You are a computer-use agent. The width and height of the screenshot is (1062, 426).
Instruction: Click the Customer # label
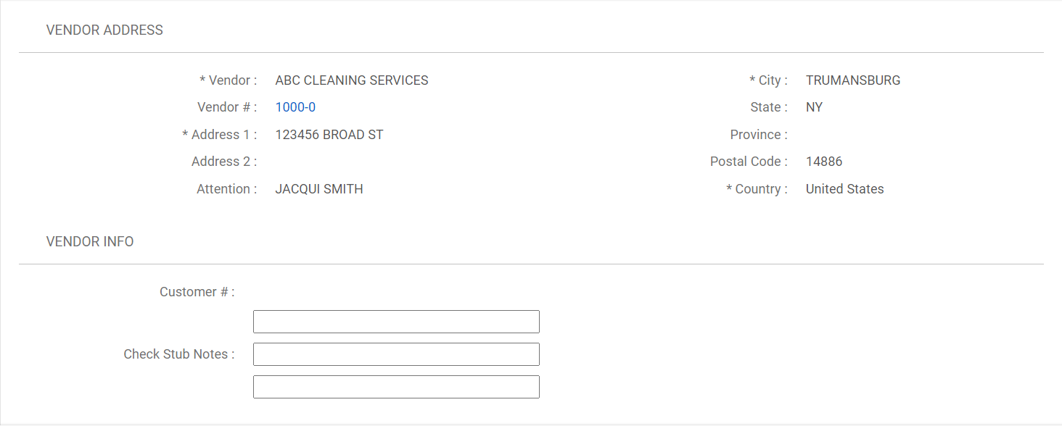tap(197, 292)
